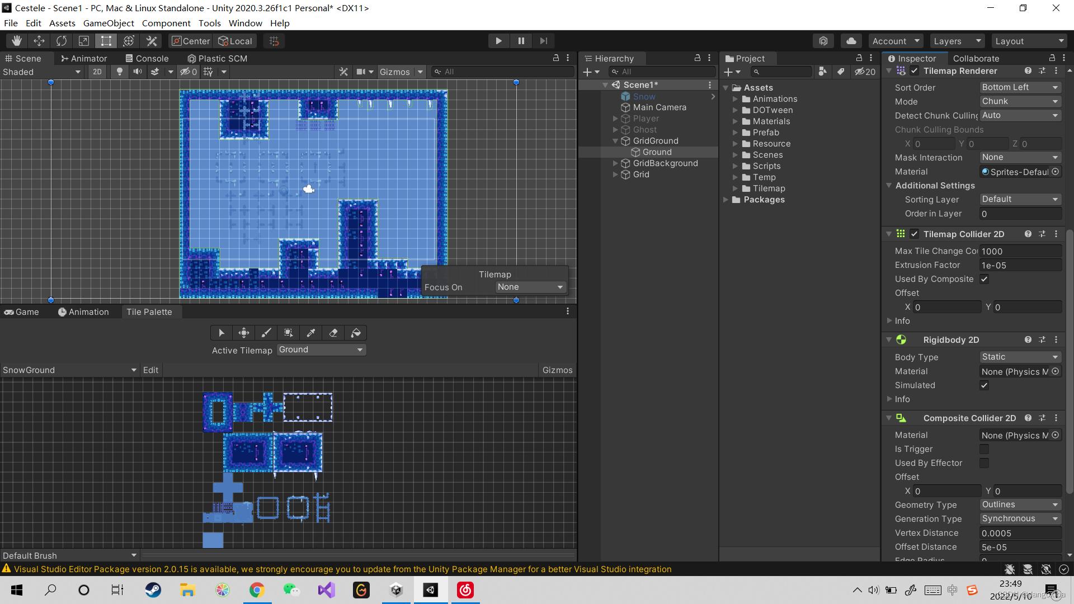This screenshot has width=1074, height=604.
Task: Open Active Tilemap Ground dropdown
Action: (x=321, y=350)
